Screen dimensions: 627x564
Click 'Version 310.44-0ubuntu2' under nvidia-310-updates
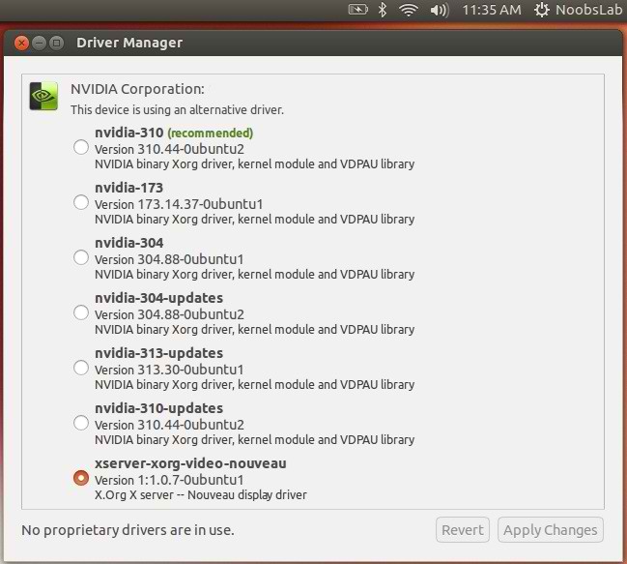pyautogui.click(x=169, y=425)
